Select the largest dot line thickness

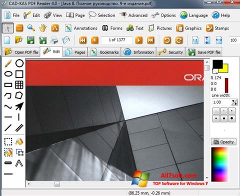pos(232,118)
